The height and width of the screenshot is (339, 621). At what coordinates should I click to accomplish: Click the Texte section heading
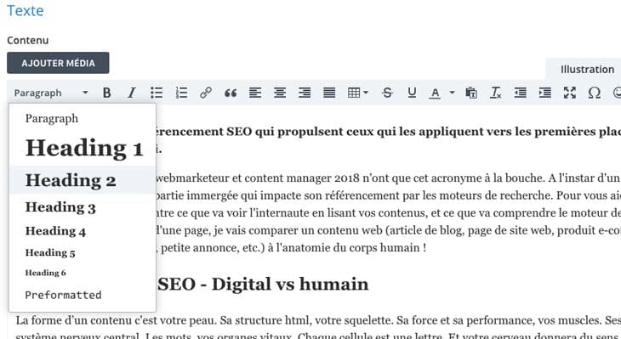point(26,10)
